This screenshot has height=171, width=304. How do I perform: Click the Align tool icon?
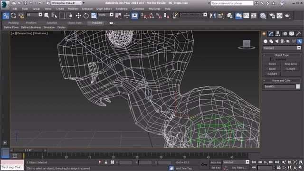pos(220,16)
